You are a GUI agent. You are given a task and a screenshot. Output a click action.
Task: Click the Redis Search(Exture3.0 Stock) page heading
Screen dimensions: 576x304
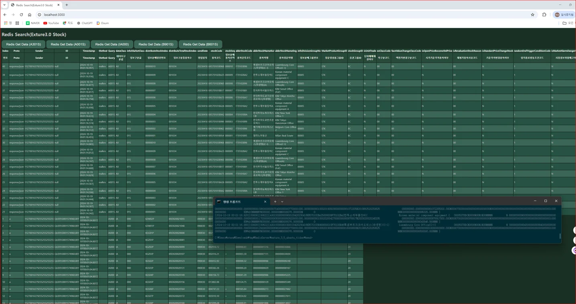(34, 34)
